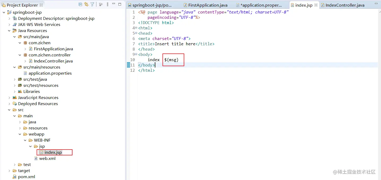The image size is (381, 180).
Task: Switch to the FirstApplication.java editor tab
Action: click(x=206, y=5)
